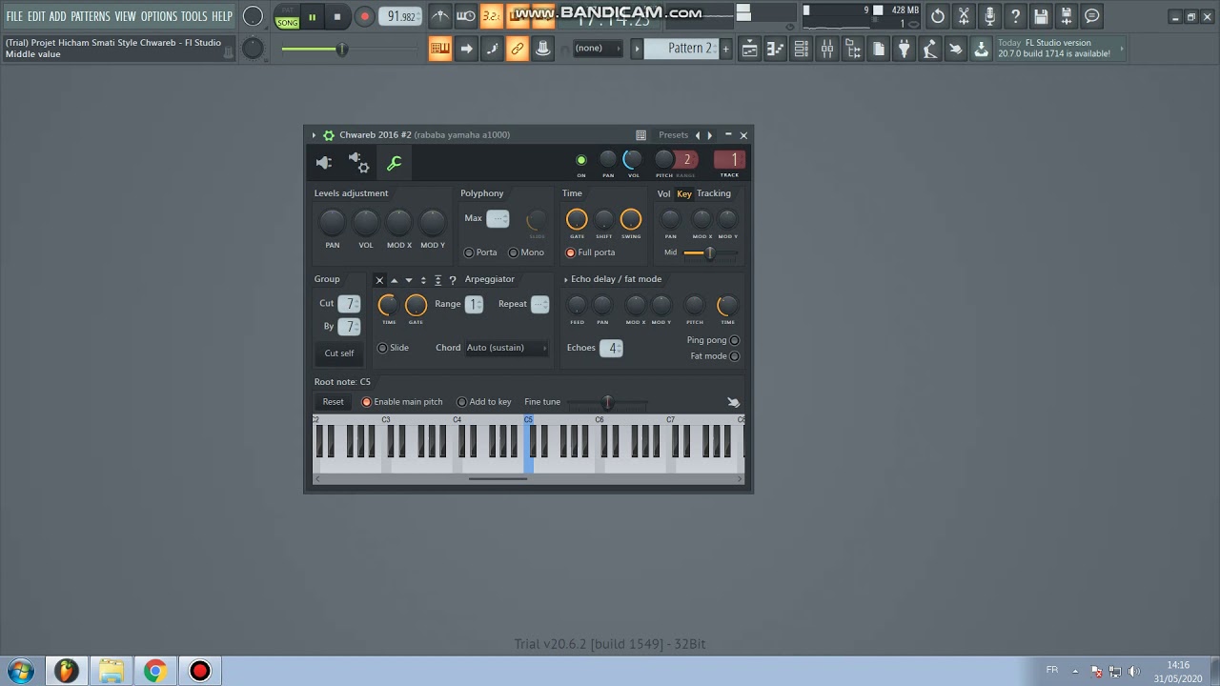Adjust the Polyphony Max stepper

498,219
